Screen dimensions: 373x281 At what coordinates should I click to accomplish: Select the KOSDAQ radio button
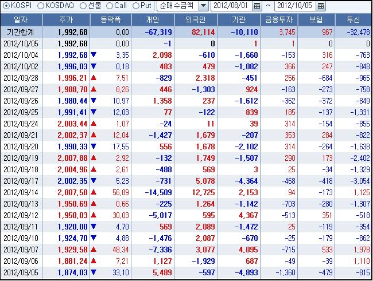(40, 6)
